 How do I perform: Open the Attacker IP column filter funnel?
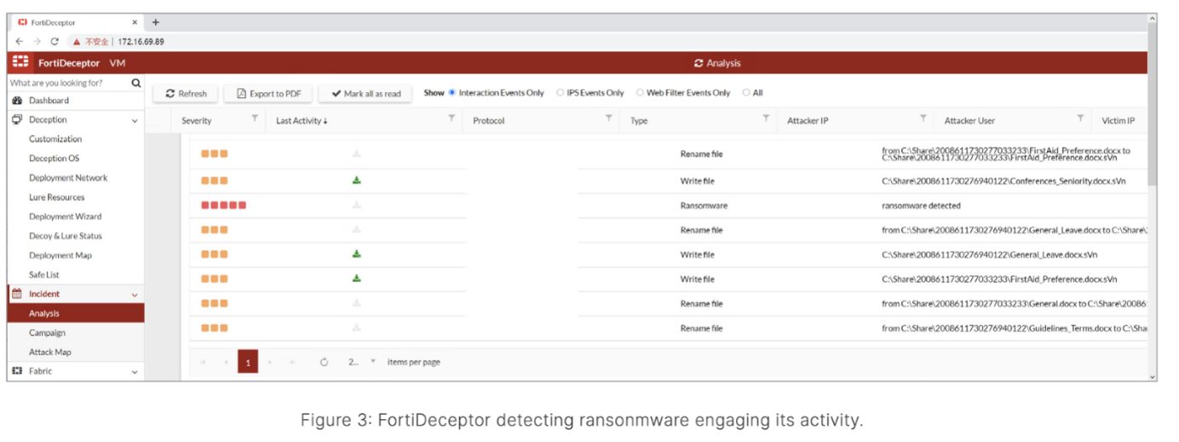(x=923, y=118)
